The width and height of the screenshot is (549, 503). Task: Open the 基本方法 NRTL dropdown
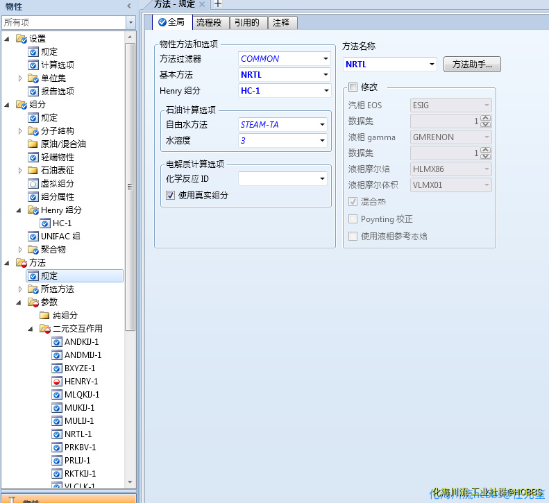click(326, 75)
